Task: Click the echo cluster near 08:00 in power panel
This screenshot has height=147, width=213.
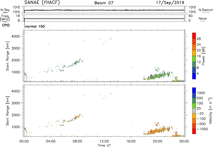Action: (x=77, y=62)
